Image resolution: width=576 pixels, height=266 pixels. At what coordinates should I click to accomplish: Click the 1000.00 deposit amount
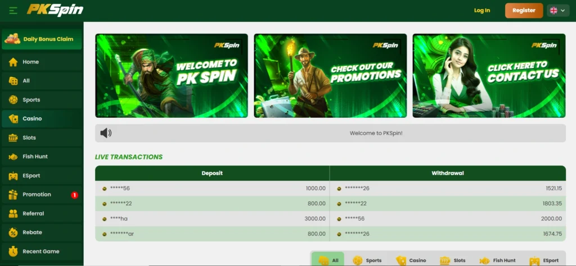click(x=316, y=189)
